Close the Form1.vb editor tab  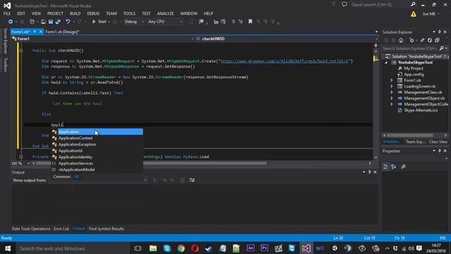click(x=41, y=31)
